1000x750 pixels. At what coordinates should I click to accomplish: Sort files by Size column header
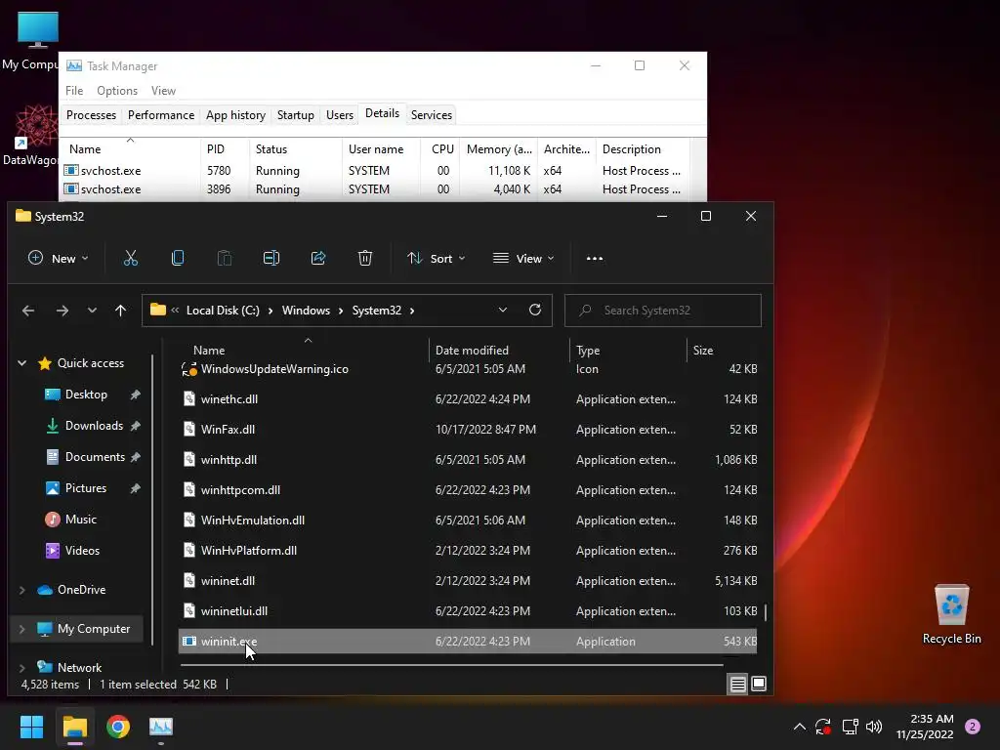(x=722, y=351)
